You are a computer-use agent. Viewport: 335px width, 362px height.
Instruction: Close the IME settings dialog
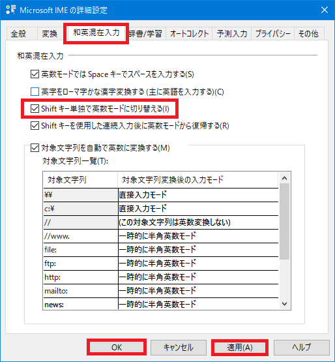pos(325,10)
